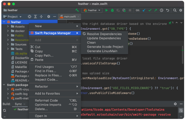186x120 pixels.
Task: Minimize the Build panel
Action: pos(181,104)
